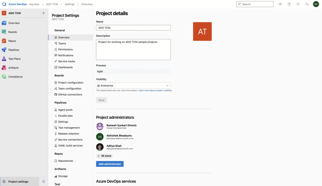Click the TEAM FOUNDATION label
The height and width of the screenshot is (186, 322).
[x=116, y=128]
